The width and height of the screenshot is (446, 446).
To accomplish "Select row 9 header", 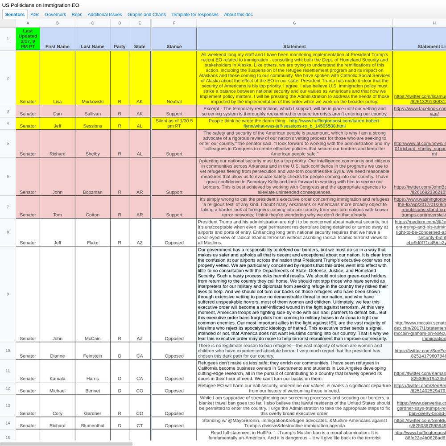I will (8, 294).
